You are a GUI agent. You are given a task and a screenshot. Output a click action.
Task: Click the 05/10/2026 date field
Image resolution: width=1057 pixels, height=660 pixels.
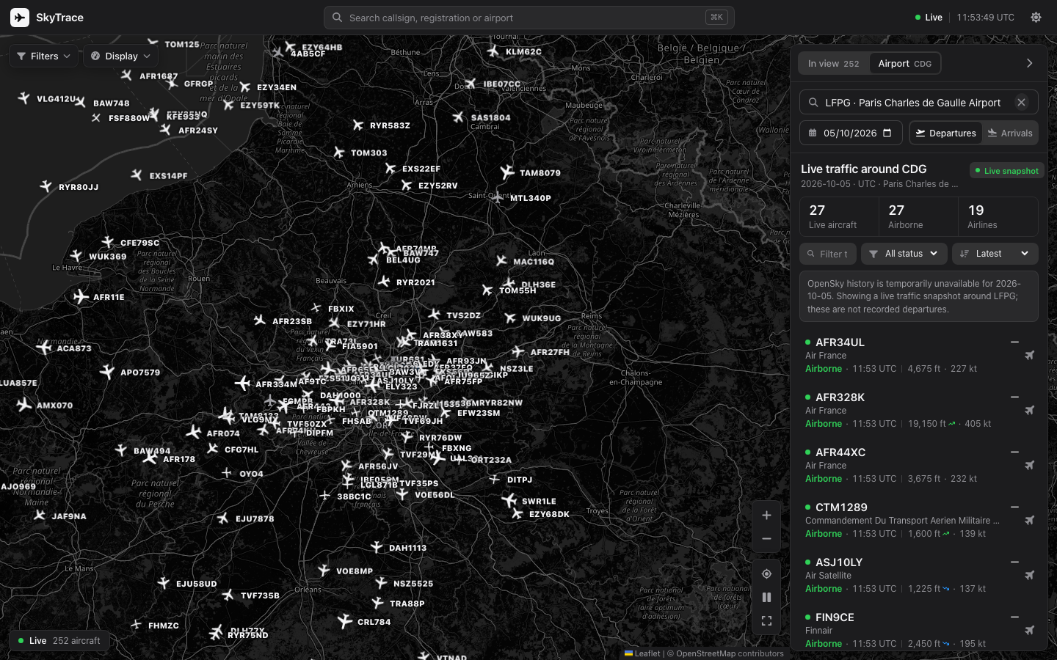coord(851,133)
